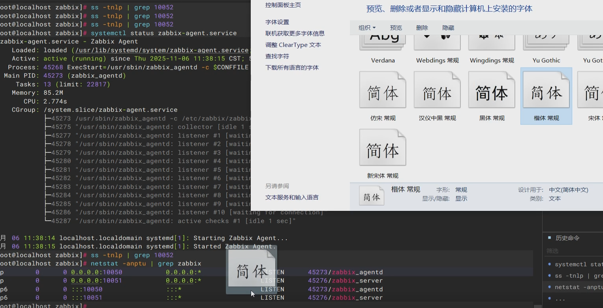Click CPU 2.774s value in terminal

click(x=55, y=101)
